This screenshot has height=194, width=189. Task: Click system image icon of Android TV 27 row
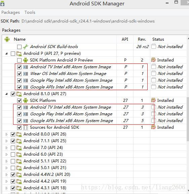26,107
